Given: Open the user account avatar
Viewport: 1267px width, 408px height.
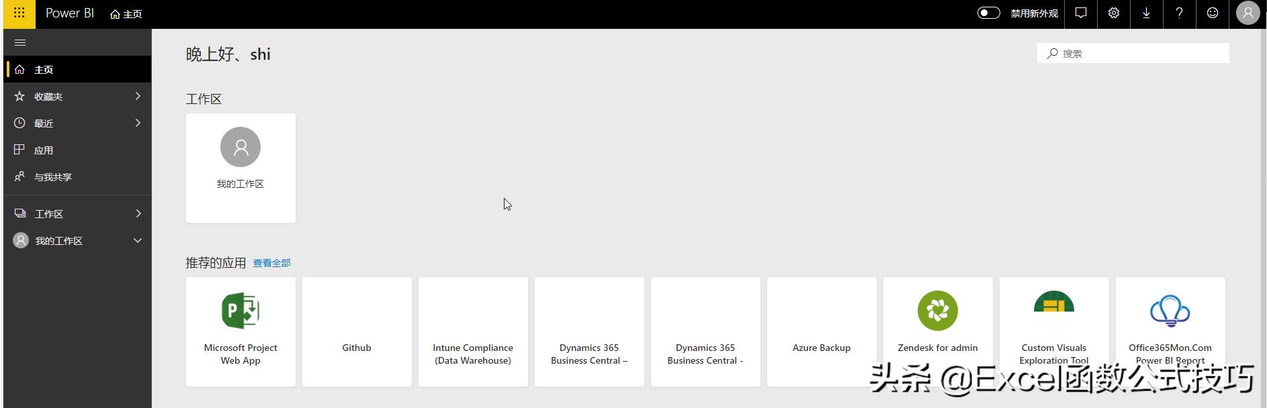Looking at the screenshot, I should tap(1248, 13).
